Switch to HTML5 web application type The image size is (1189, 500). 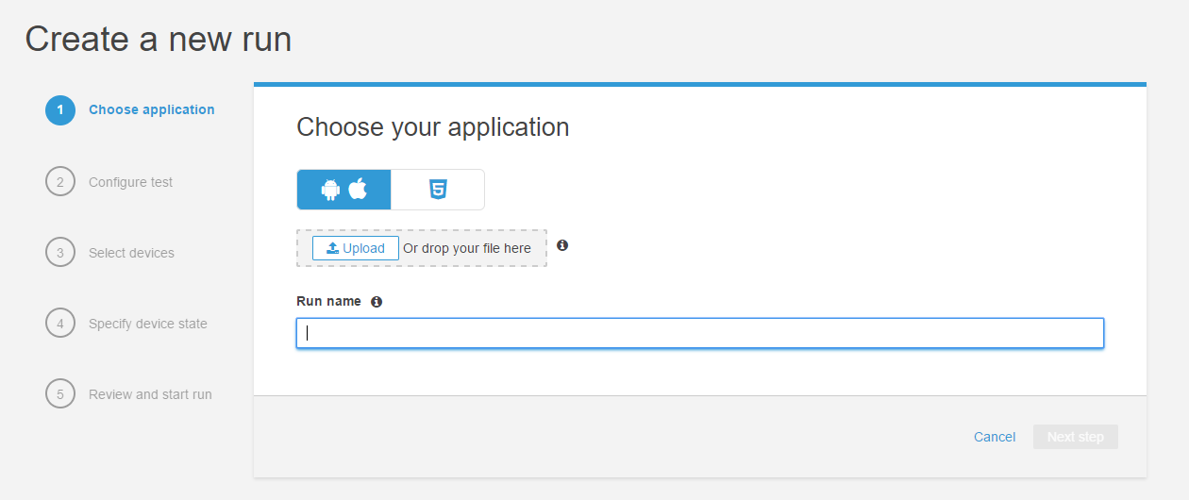(438, 190)
